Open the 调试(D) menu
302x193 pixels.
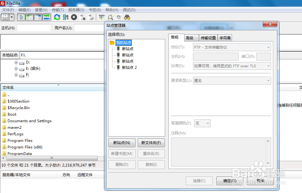pyautogui.click(x=129, y=10)
